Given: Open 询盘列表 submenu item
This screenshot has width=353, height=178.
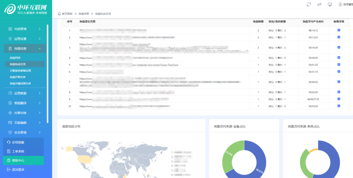Looking at the screenshot, I should click(x=15, y=58).
